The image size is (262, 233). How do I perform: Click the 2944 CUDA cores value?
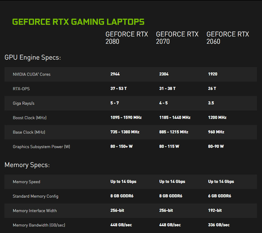[x=115, y=74]
